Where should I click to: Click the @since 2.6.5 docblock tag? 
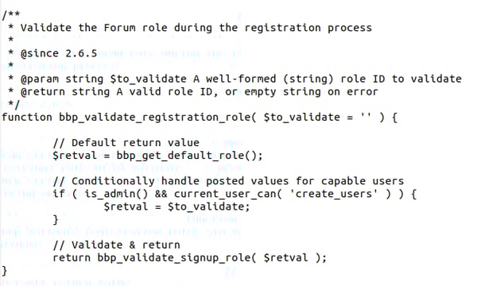click(58, 53)
